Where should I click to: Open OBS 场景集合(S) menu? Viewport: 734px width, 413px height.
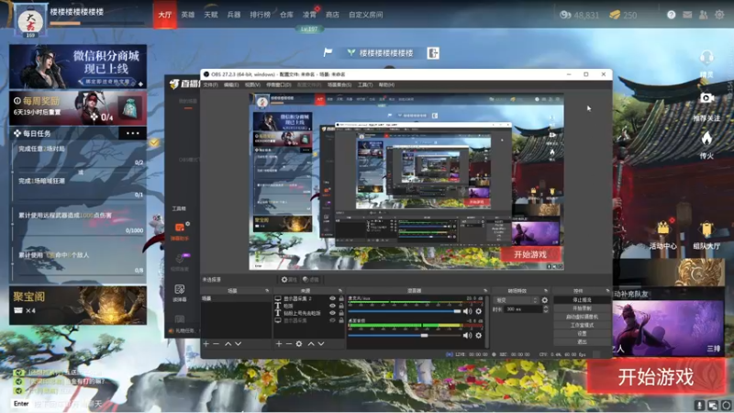[339, 84]
